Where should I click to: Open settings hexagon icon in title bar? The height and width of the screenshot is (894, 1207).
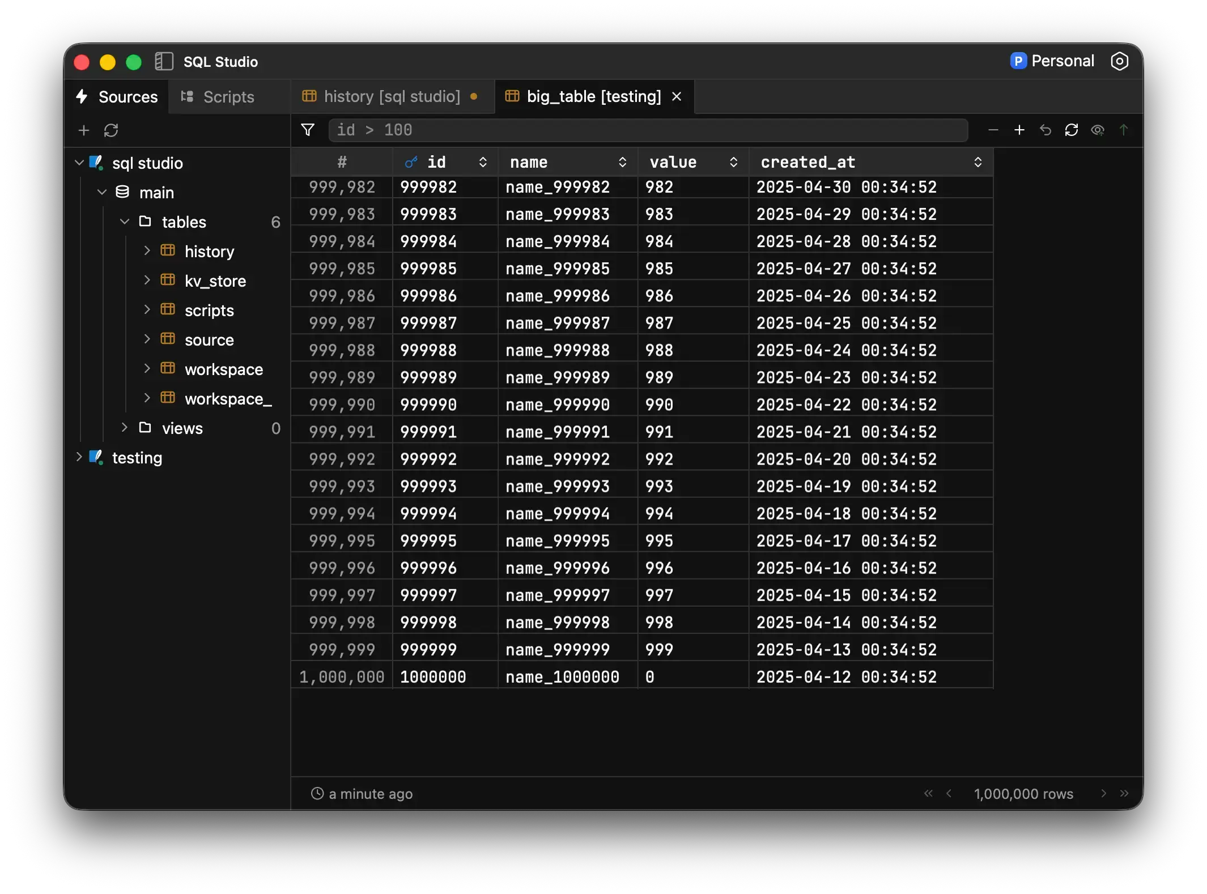(x=1119, y=61)
